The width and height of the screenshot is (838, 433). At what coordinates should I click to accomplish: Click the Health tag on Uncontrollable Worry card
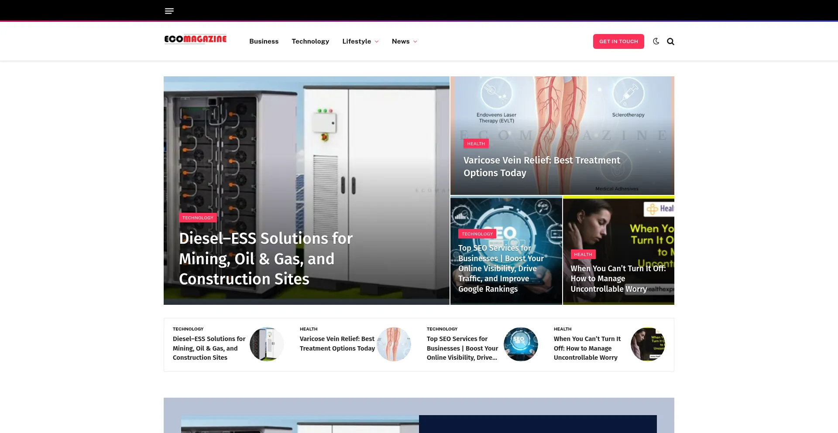click(x=583, y=254)
